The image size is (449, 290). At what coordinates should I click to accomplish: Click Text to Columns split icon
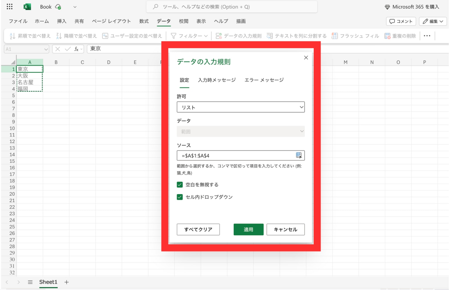[x=270, y=36]
